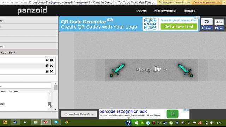This screenshot has width=226, height=127.
Task: Duplicate the first image layer
Action: [47, 60]
